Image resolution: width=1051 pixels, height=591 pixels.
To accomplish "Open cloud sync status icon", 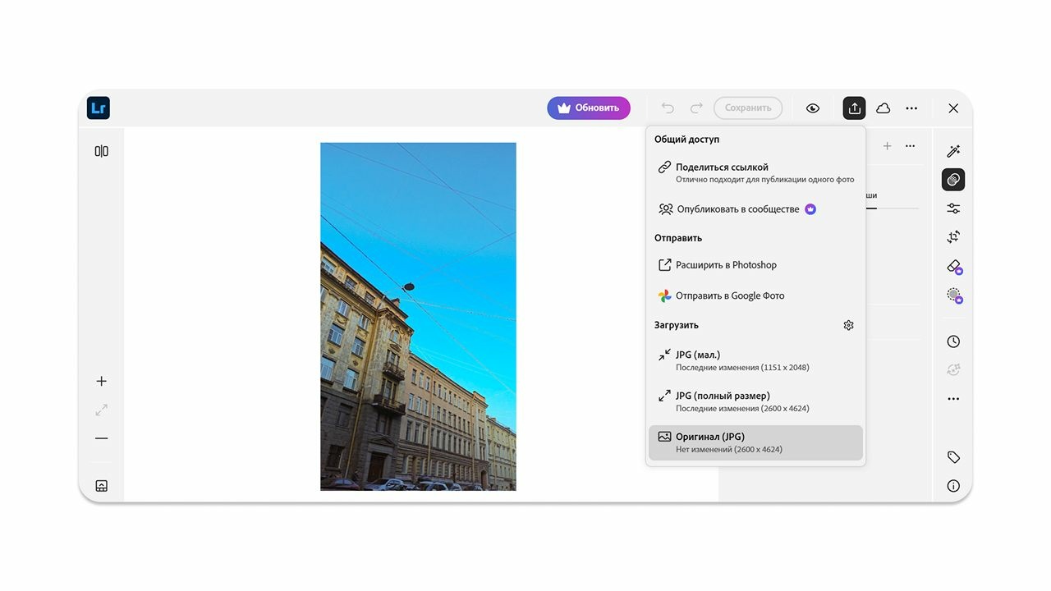I will 883,108.
